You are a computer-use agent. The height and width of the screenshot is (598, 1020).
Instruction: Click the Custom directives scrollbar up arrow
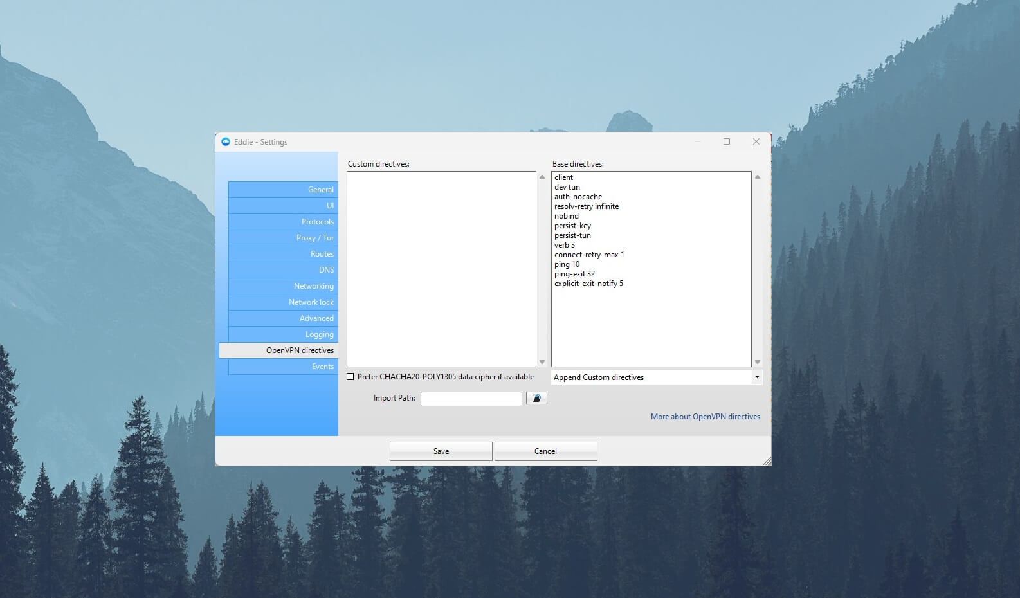542,177
